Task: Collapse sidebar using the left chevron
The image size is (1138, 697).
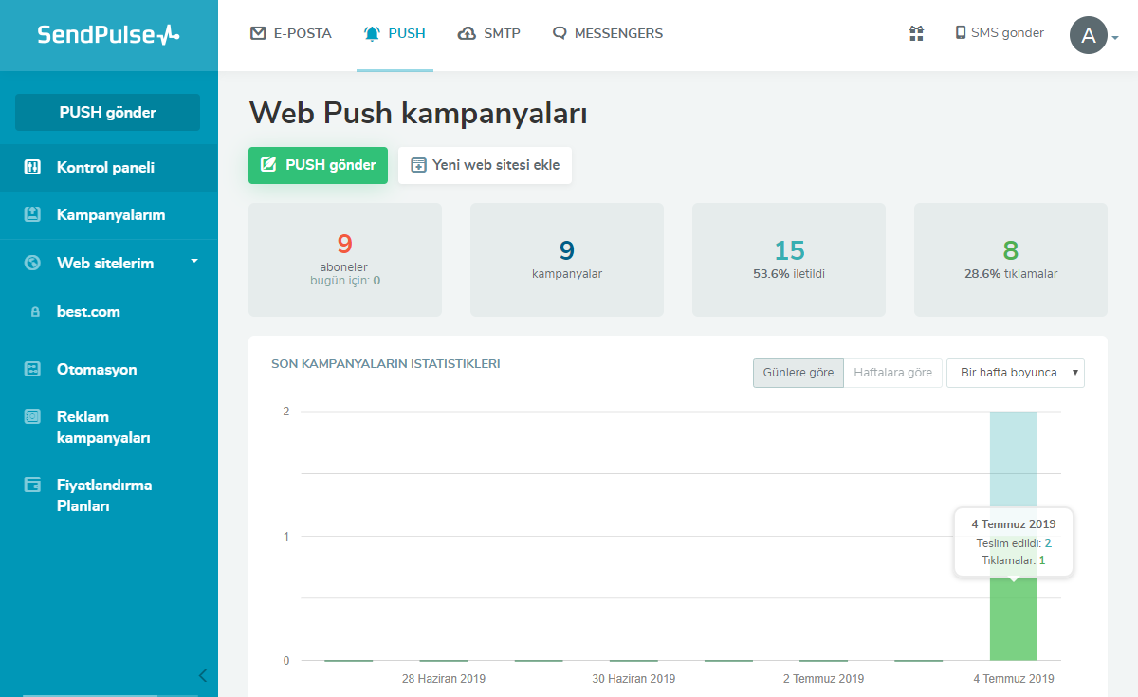Action: coord(202,675)
